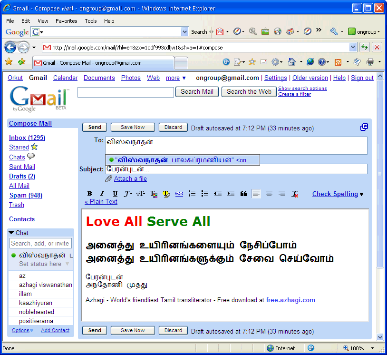
Task: Toggle bold formatting in compose toolbar
Action: coord(90,194)
